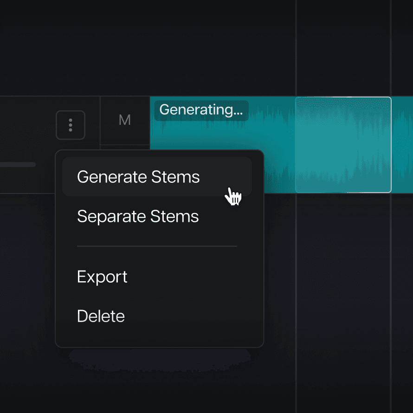413x413 pixels.
Task: Click the empty lane below the audio clip
Action: coord(334,278)
